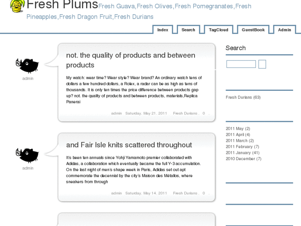
Task: Open the 2011 May archive
Action: click(238, 129)
